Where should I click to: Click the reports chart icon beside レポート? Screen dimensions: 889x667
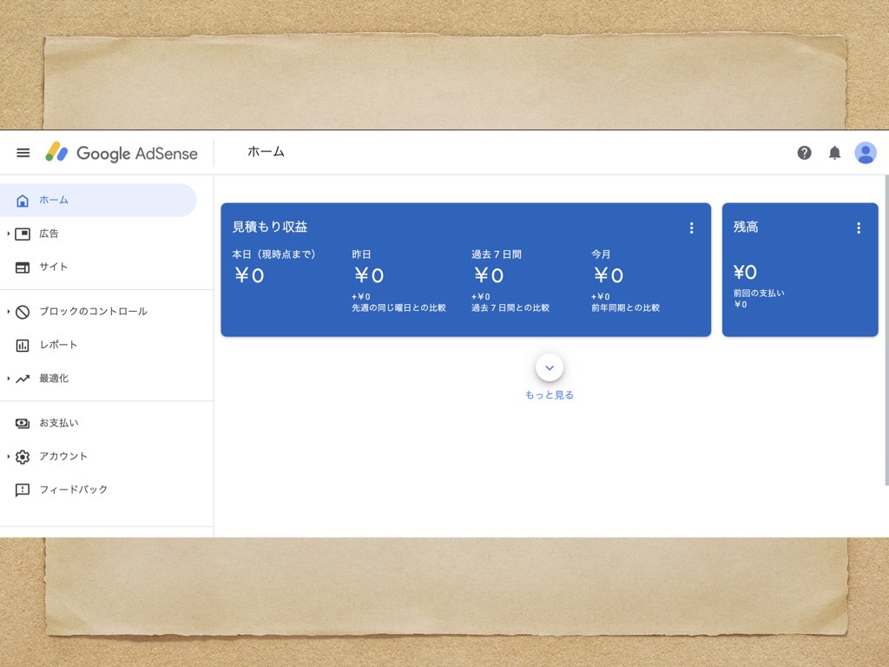[22, 346]
